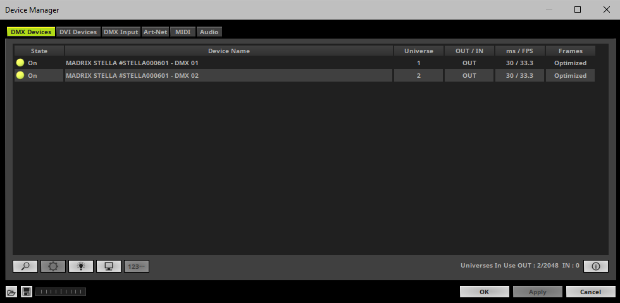This screenshot has height=303, width=620.
Task: Open the Audio tab
Action: [209, 32]
